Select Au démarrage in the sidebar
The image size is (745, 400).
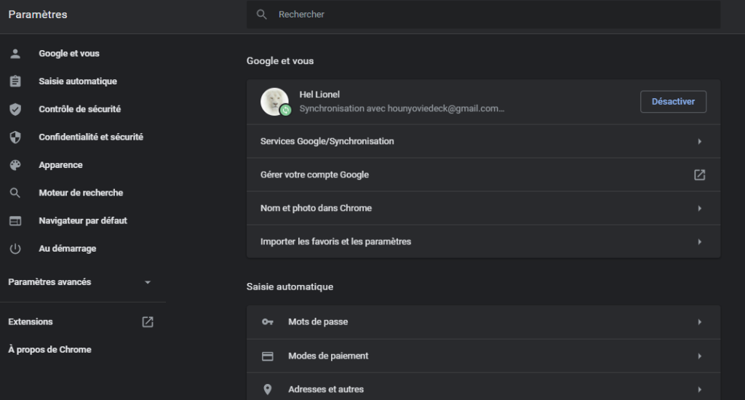coord(68,249)
